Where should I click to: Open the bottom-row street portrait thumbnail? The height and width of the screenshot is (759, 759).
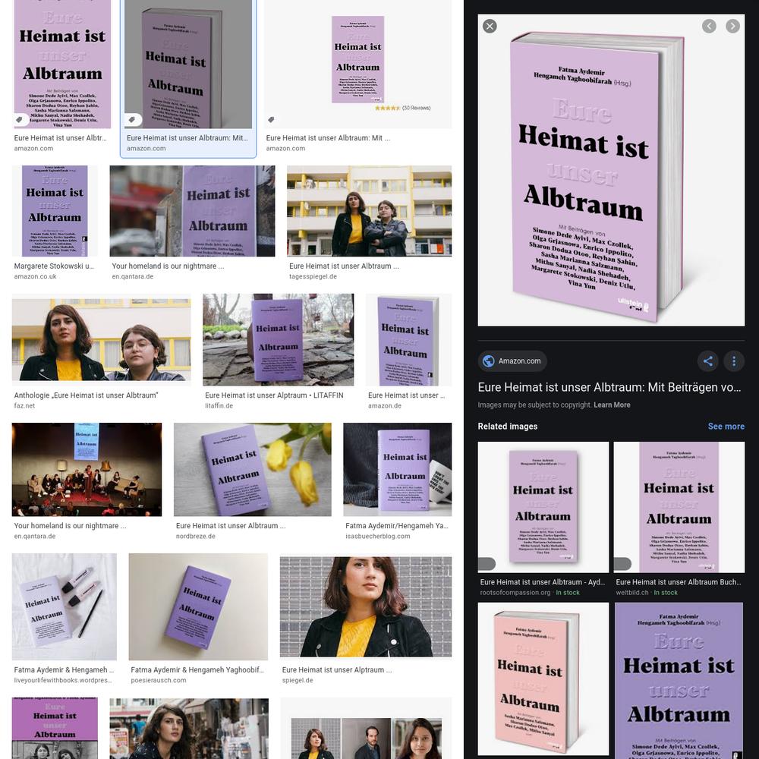click(189, 728)
